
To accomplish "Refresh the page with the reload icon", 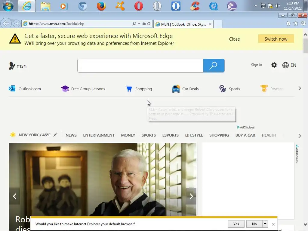I will click(x=149, y=23).
